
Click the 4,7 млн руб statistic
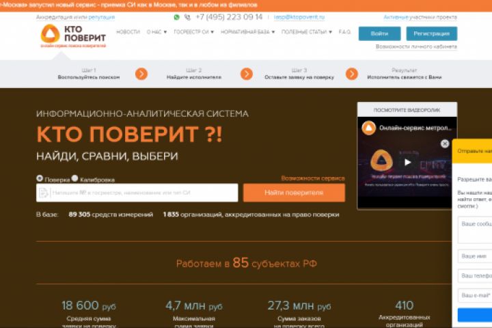pos(194,313)
